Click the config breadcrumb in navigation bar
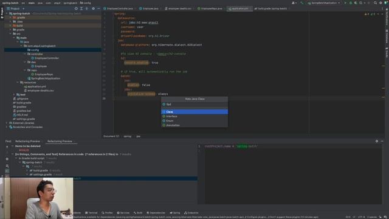 click(86, 3)
